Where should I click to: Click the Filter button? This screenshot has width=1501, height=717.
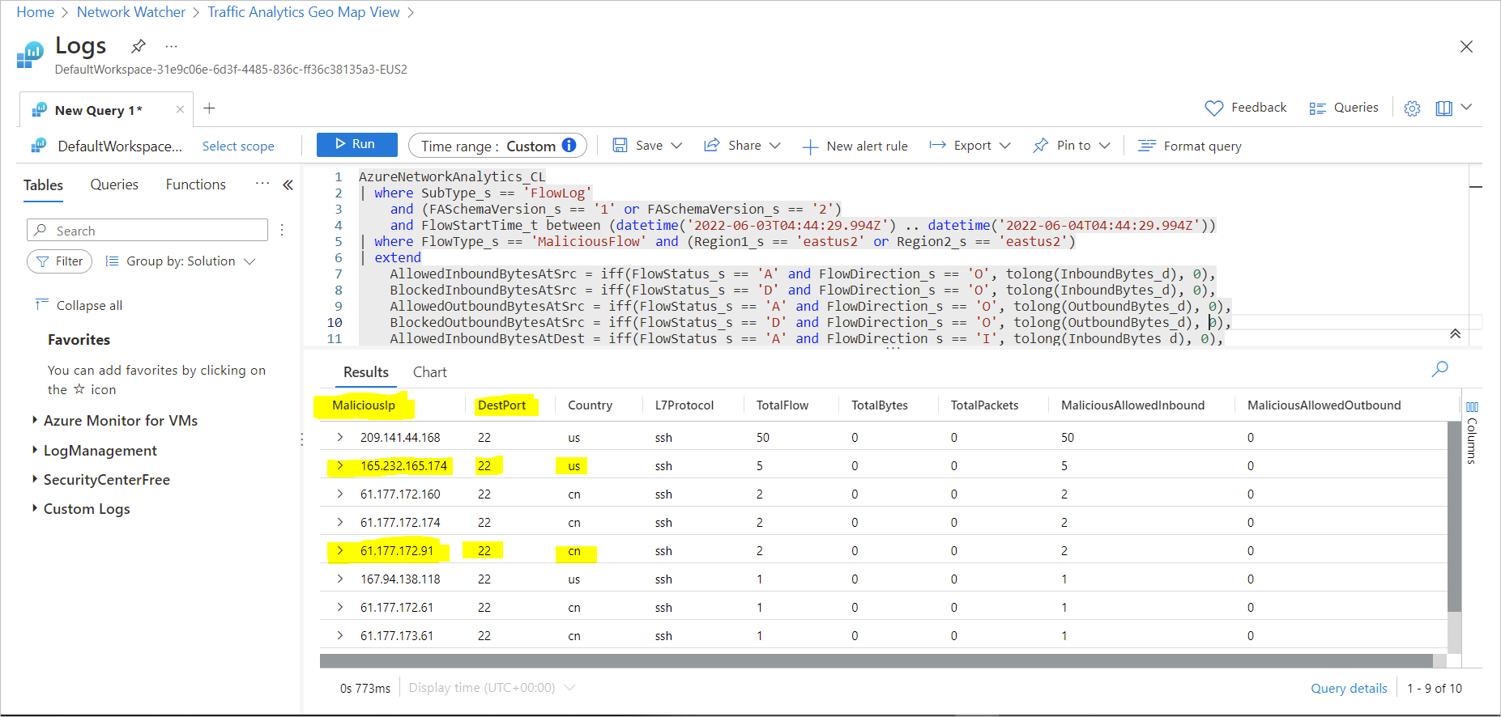tap(60, 261)
